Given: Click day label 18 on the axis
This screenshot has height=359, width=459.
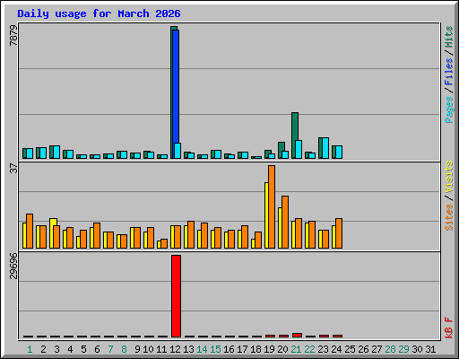Looking at the screenshot, I should pyautogui.click(x=255, y=349).
